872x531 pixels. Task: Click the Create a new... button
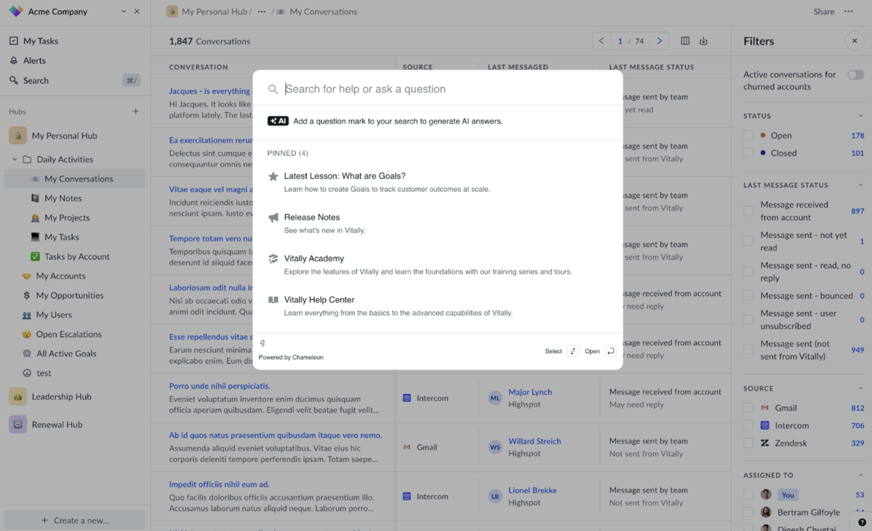point(75,520)
